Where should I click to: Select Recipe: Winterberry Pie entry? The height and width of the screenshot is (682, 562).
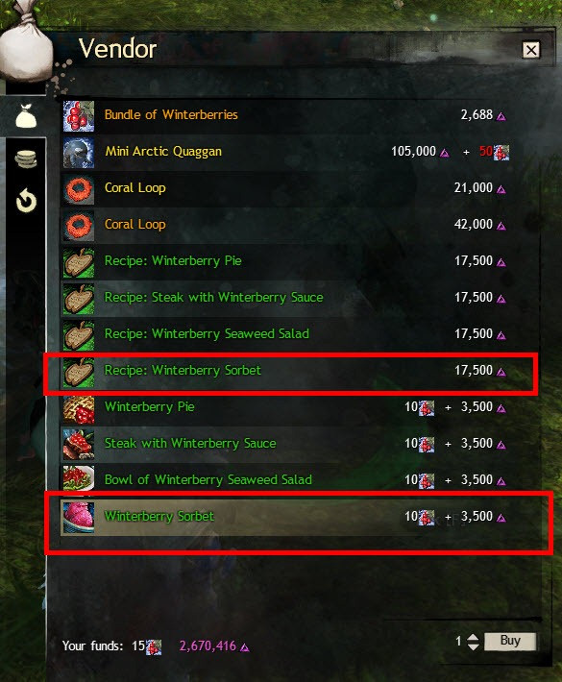[300, 262]
